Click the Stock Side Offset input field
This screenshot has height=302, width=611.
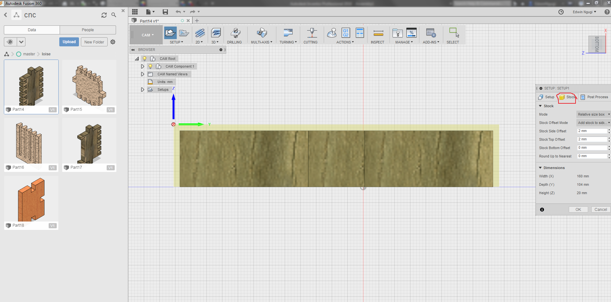(x=592, y=131)
